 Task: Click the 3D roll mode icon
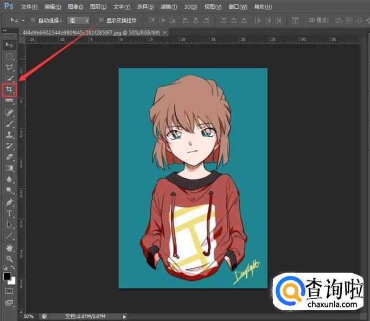click(x=349, y=21)
